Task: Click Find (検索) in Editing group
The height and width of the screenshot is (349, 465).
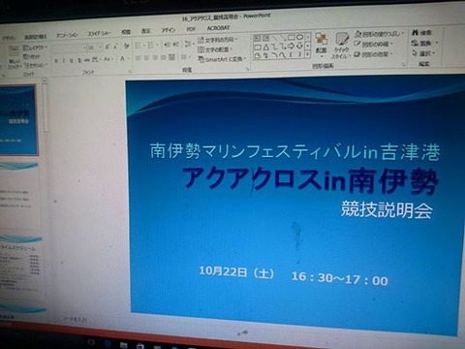Action: (x=422, y=33)
